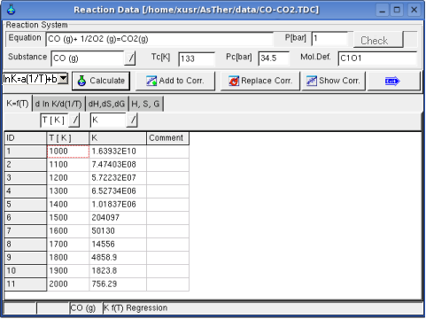
Task: Select the cell 4858.9
Action: (x=118, y=258)
